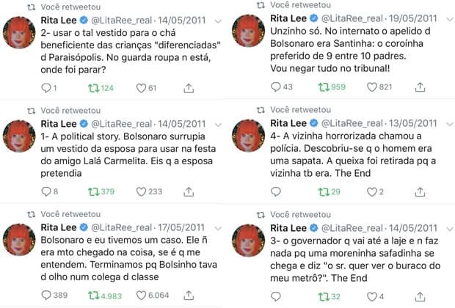
Task: Undo retweet on tweet with 4.983 retweets
Action: (92, 296)
